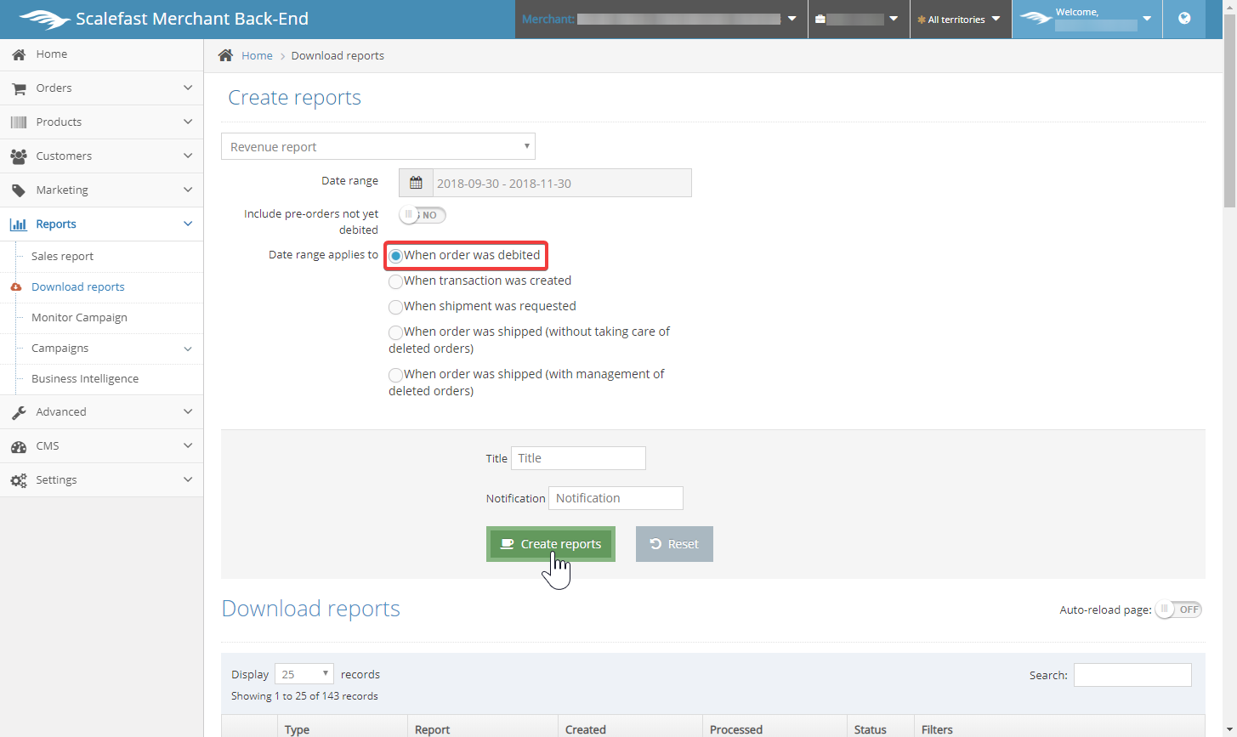The width and height of the screenshot is (1237, 737).
Task: Select 'When transaction was created' radio button
Action: [x=395, y=281]
